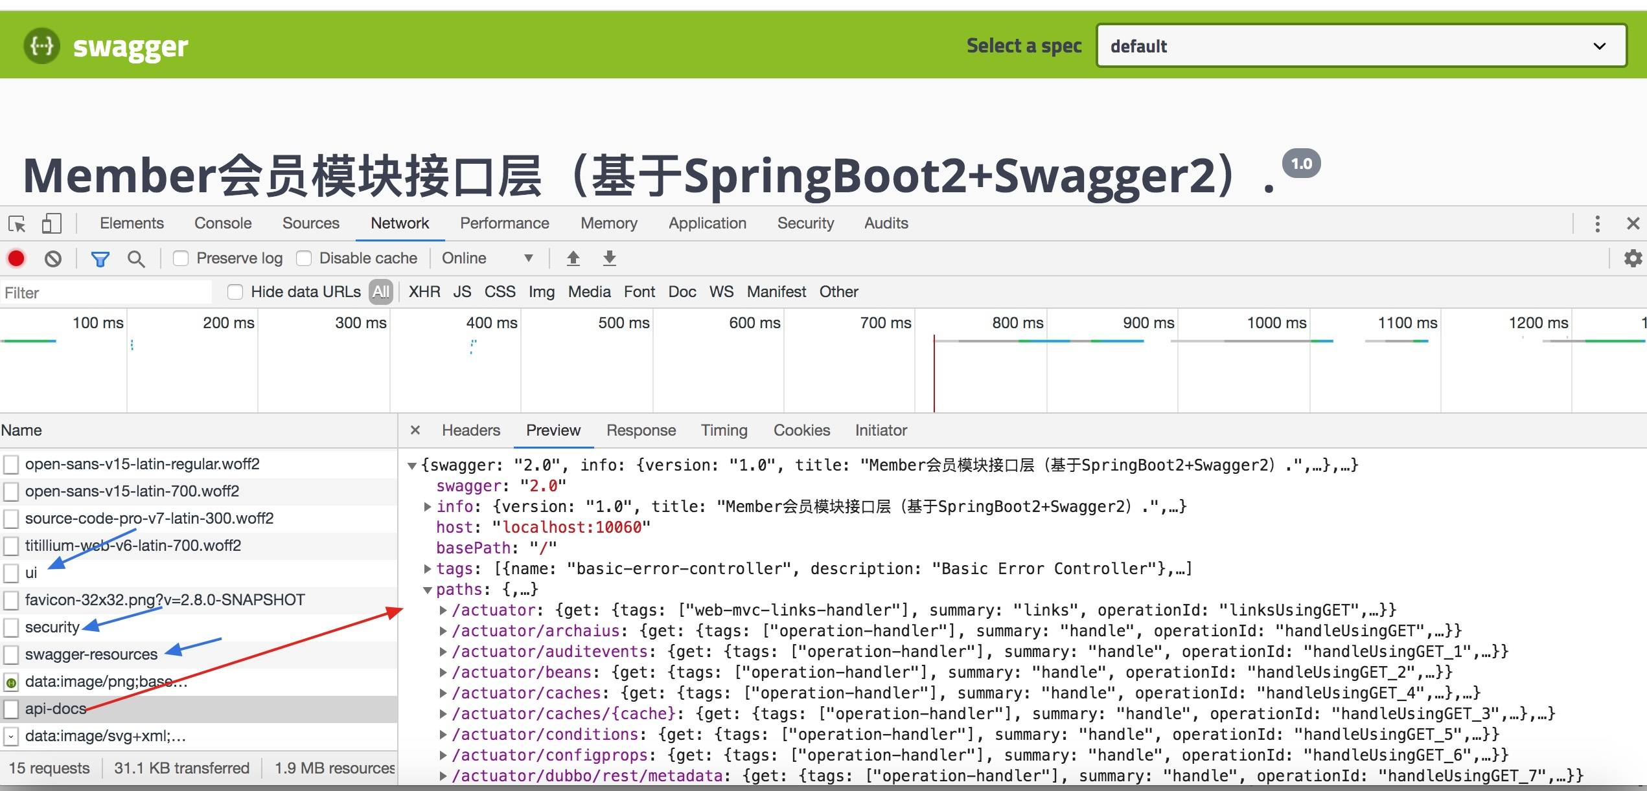
Task: Click the export HAR download arrow
Action: click(x=609, y=259)
